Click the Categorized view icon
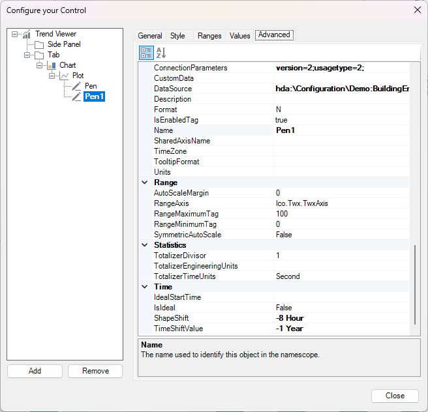This screenshot has width=428, height=412. coord(146,53)
